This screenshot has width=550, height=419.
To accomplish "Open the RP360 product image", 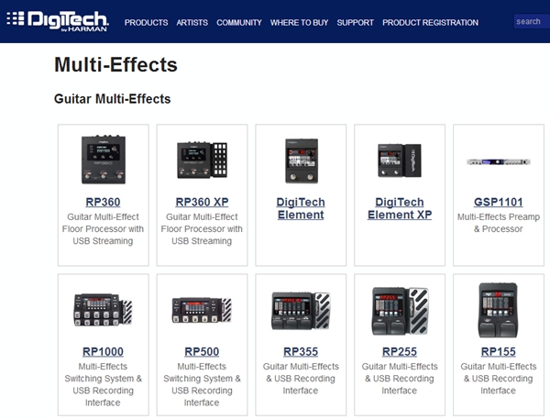I will 101,160.
